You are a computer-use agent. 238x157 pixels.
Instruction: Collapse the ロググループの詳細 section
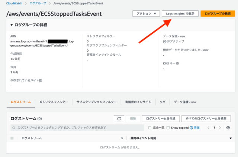(x=12, y=25)
